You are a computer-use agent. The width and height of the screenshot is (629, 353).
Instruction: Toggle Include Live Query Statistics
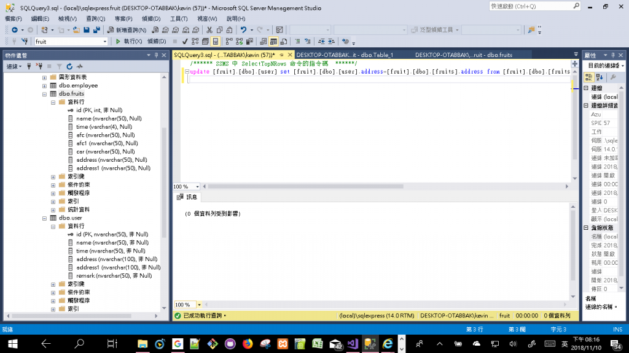tap(239, 41)
